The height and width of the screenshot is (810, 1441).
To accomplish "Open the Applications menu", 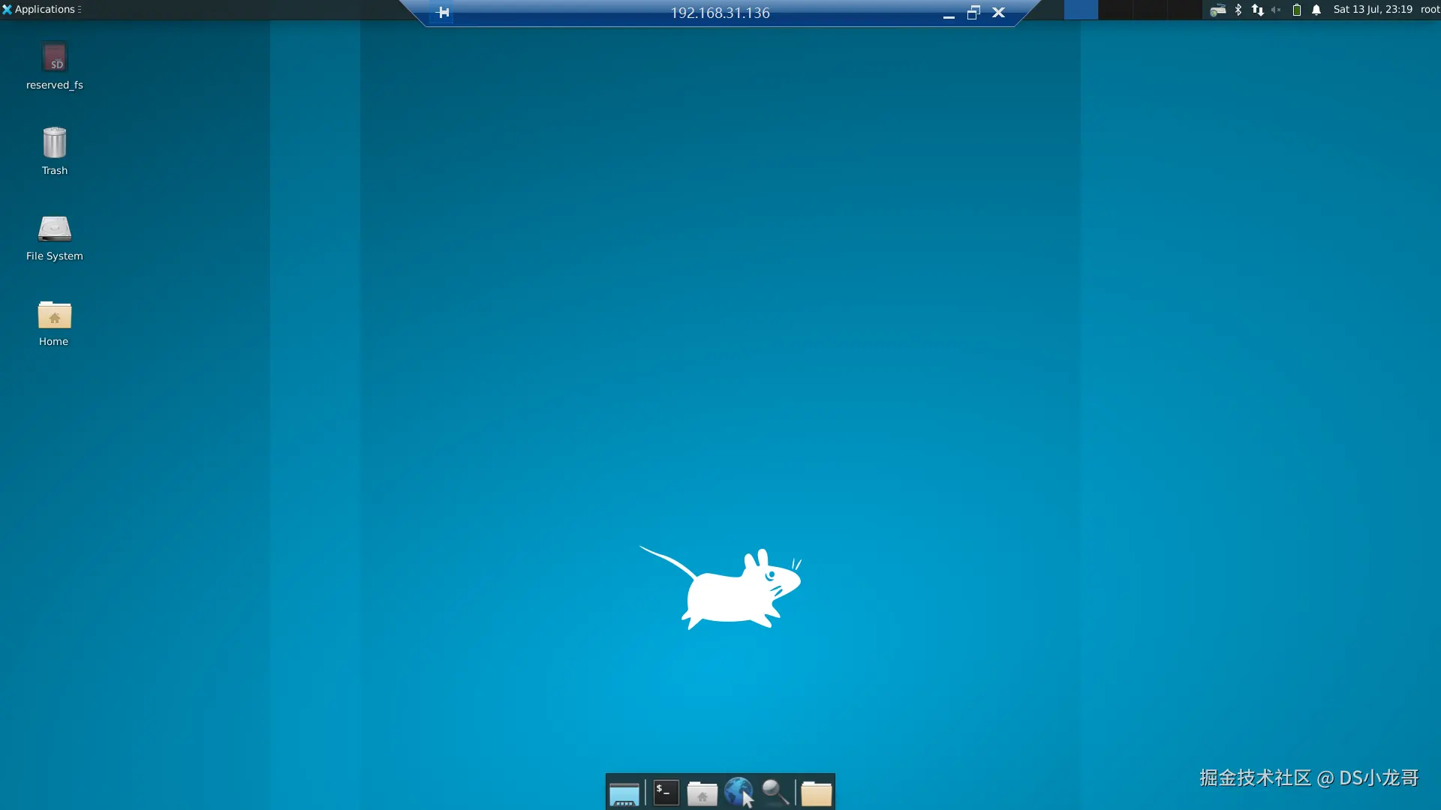I will pos(41,10).
